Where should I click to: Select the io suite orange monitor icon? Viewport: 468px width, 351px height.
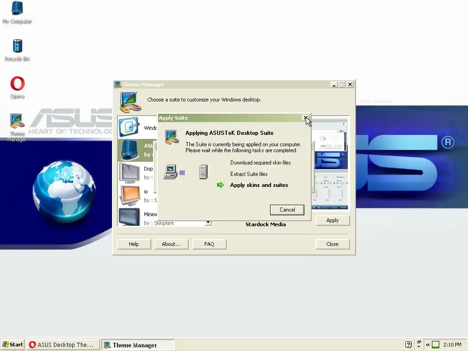[129, 196]
